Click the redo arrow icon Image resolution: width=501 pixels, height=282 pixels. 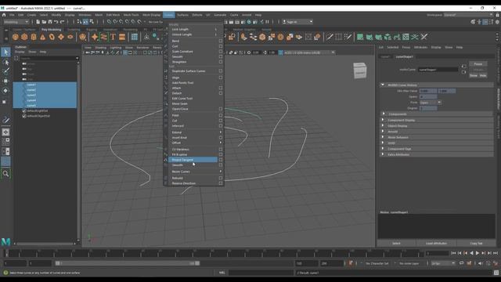(x=63, y=22)
